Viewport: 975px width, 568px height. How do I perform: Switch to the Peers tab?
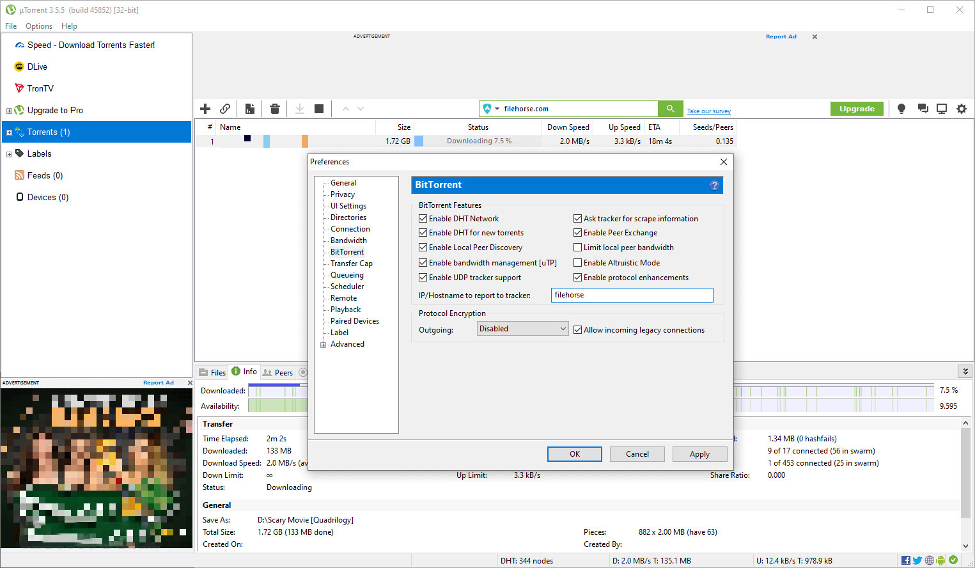coord(277,372)
